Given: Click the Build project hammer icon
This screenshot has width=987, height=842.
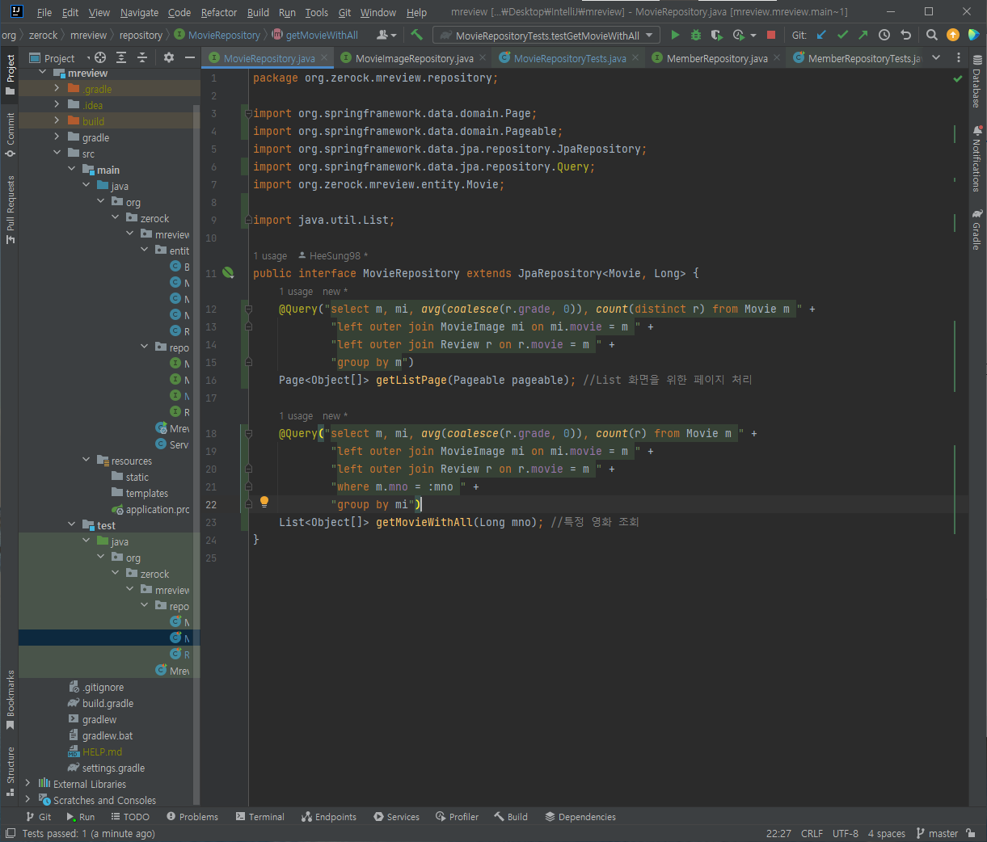Looking at the screenshot, I should click(x=416, y=35).
